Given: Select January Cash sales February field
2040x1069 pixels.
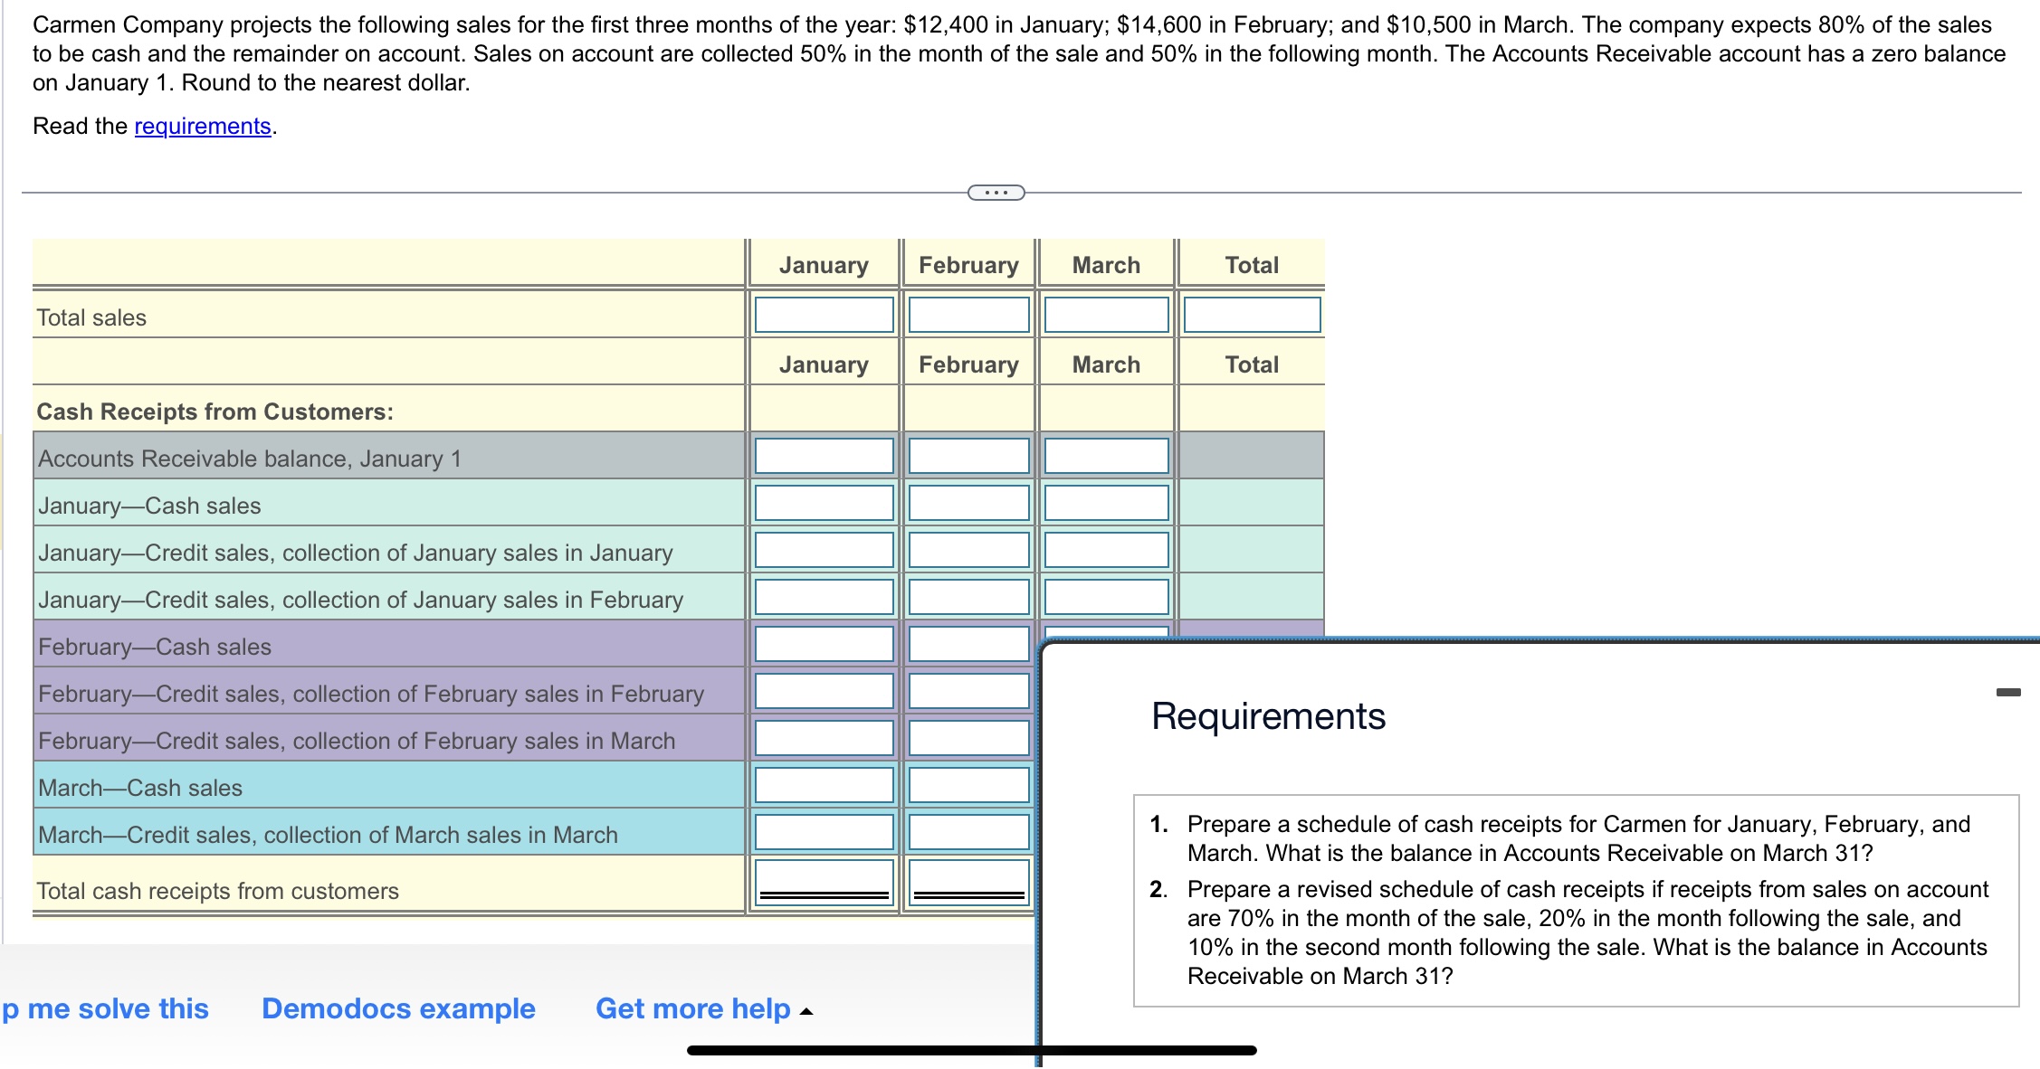Looking at the screenshot, I should [968, 503].
